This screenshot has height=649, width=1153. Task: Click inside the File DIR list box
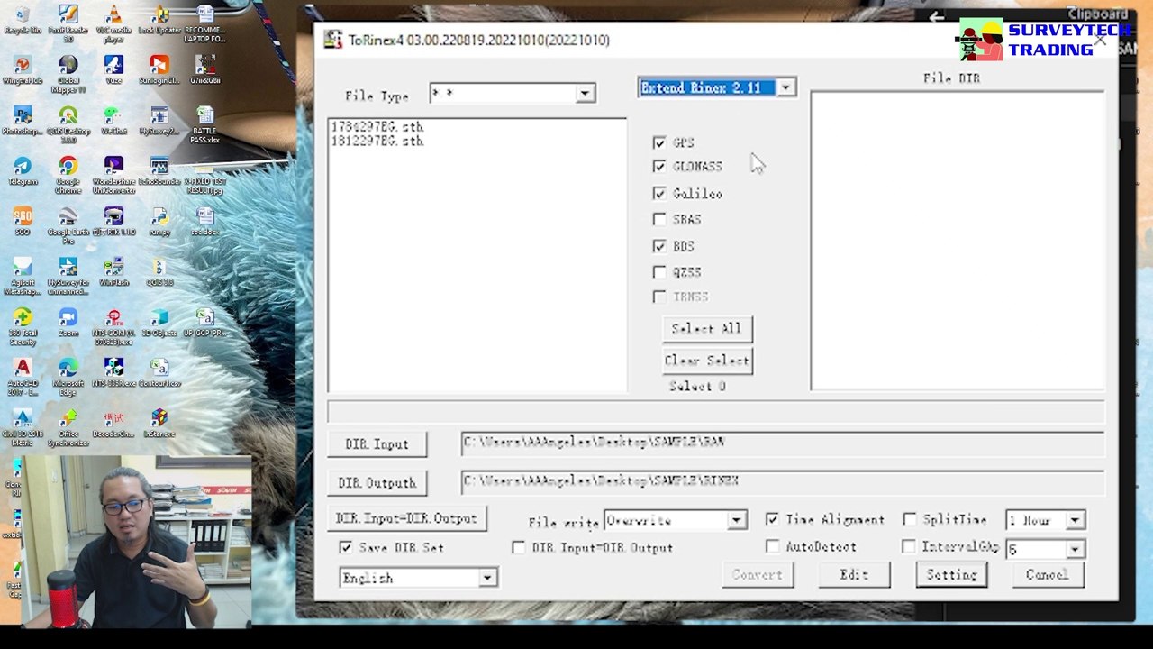pyautogui.click(x=958, y=241)
